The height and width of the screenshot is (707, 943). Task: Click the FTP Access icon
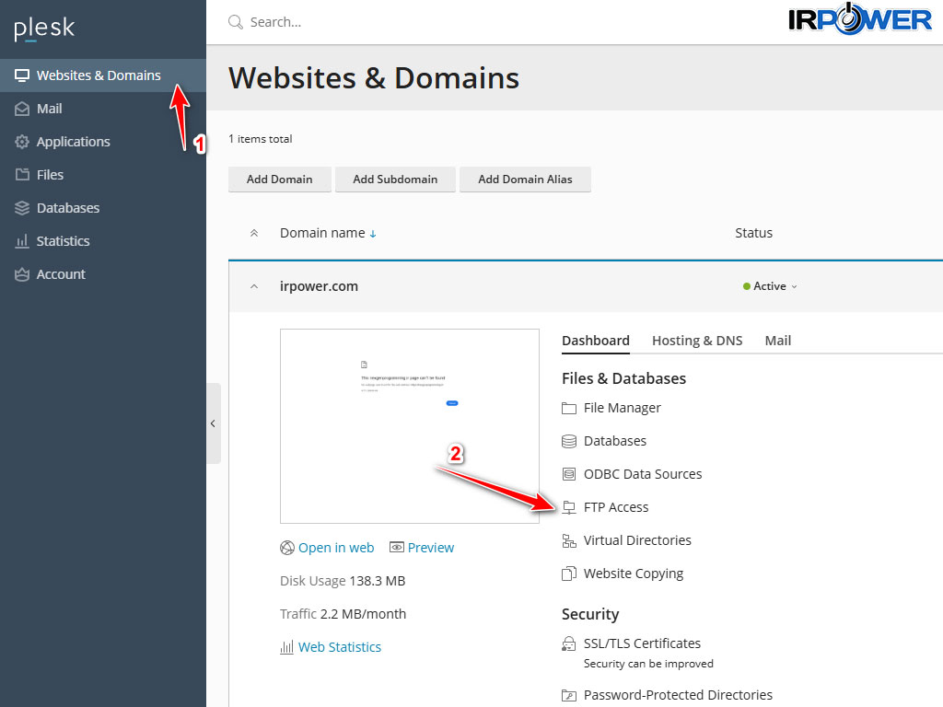(569, 507)
